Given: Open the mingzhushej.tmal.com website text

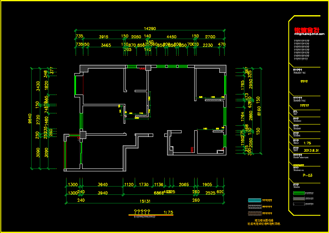Looking at the screenshot, I should (309, 34).
